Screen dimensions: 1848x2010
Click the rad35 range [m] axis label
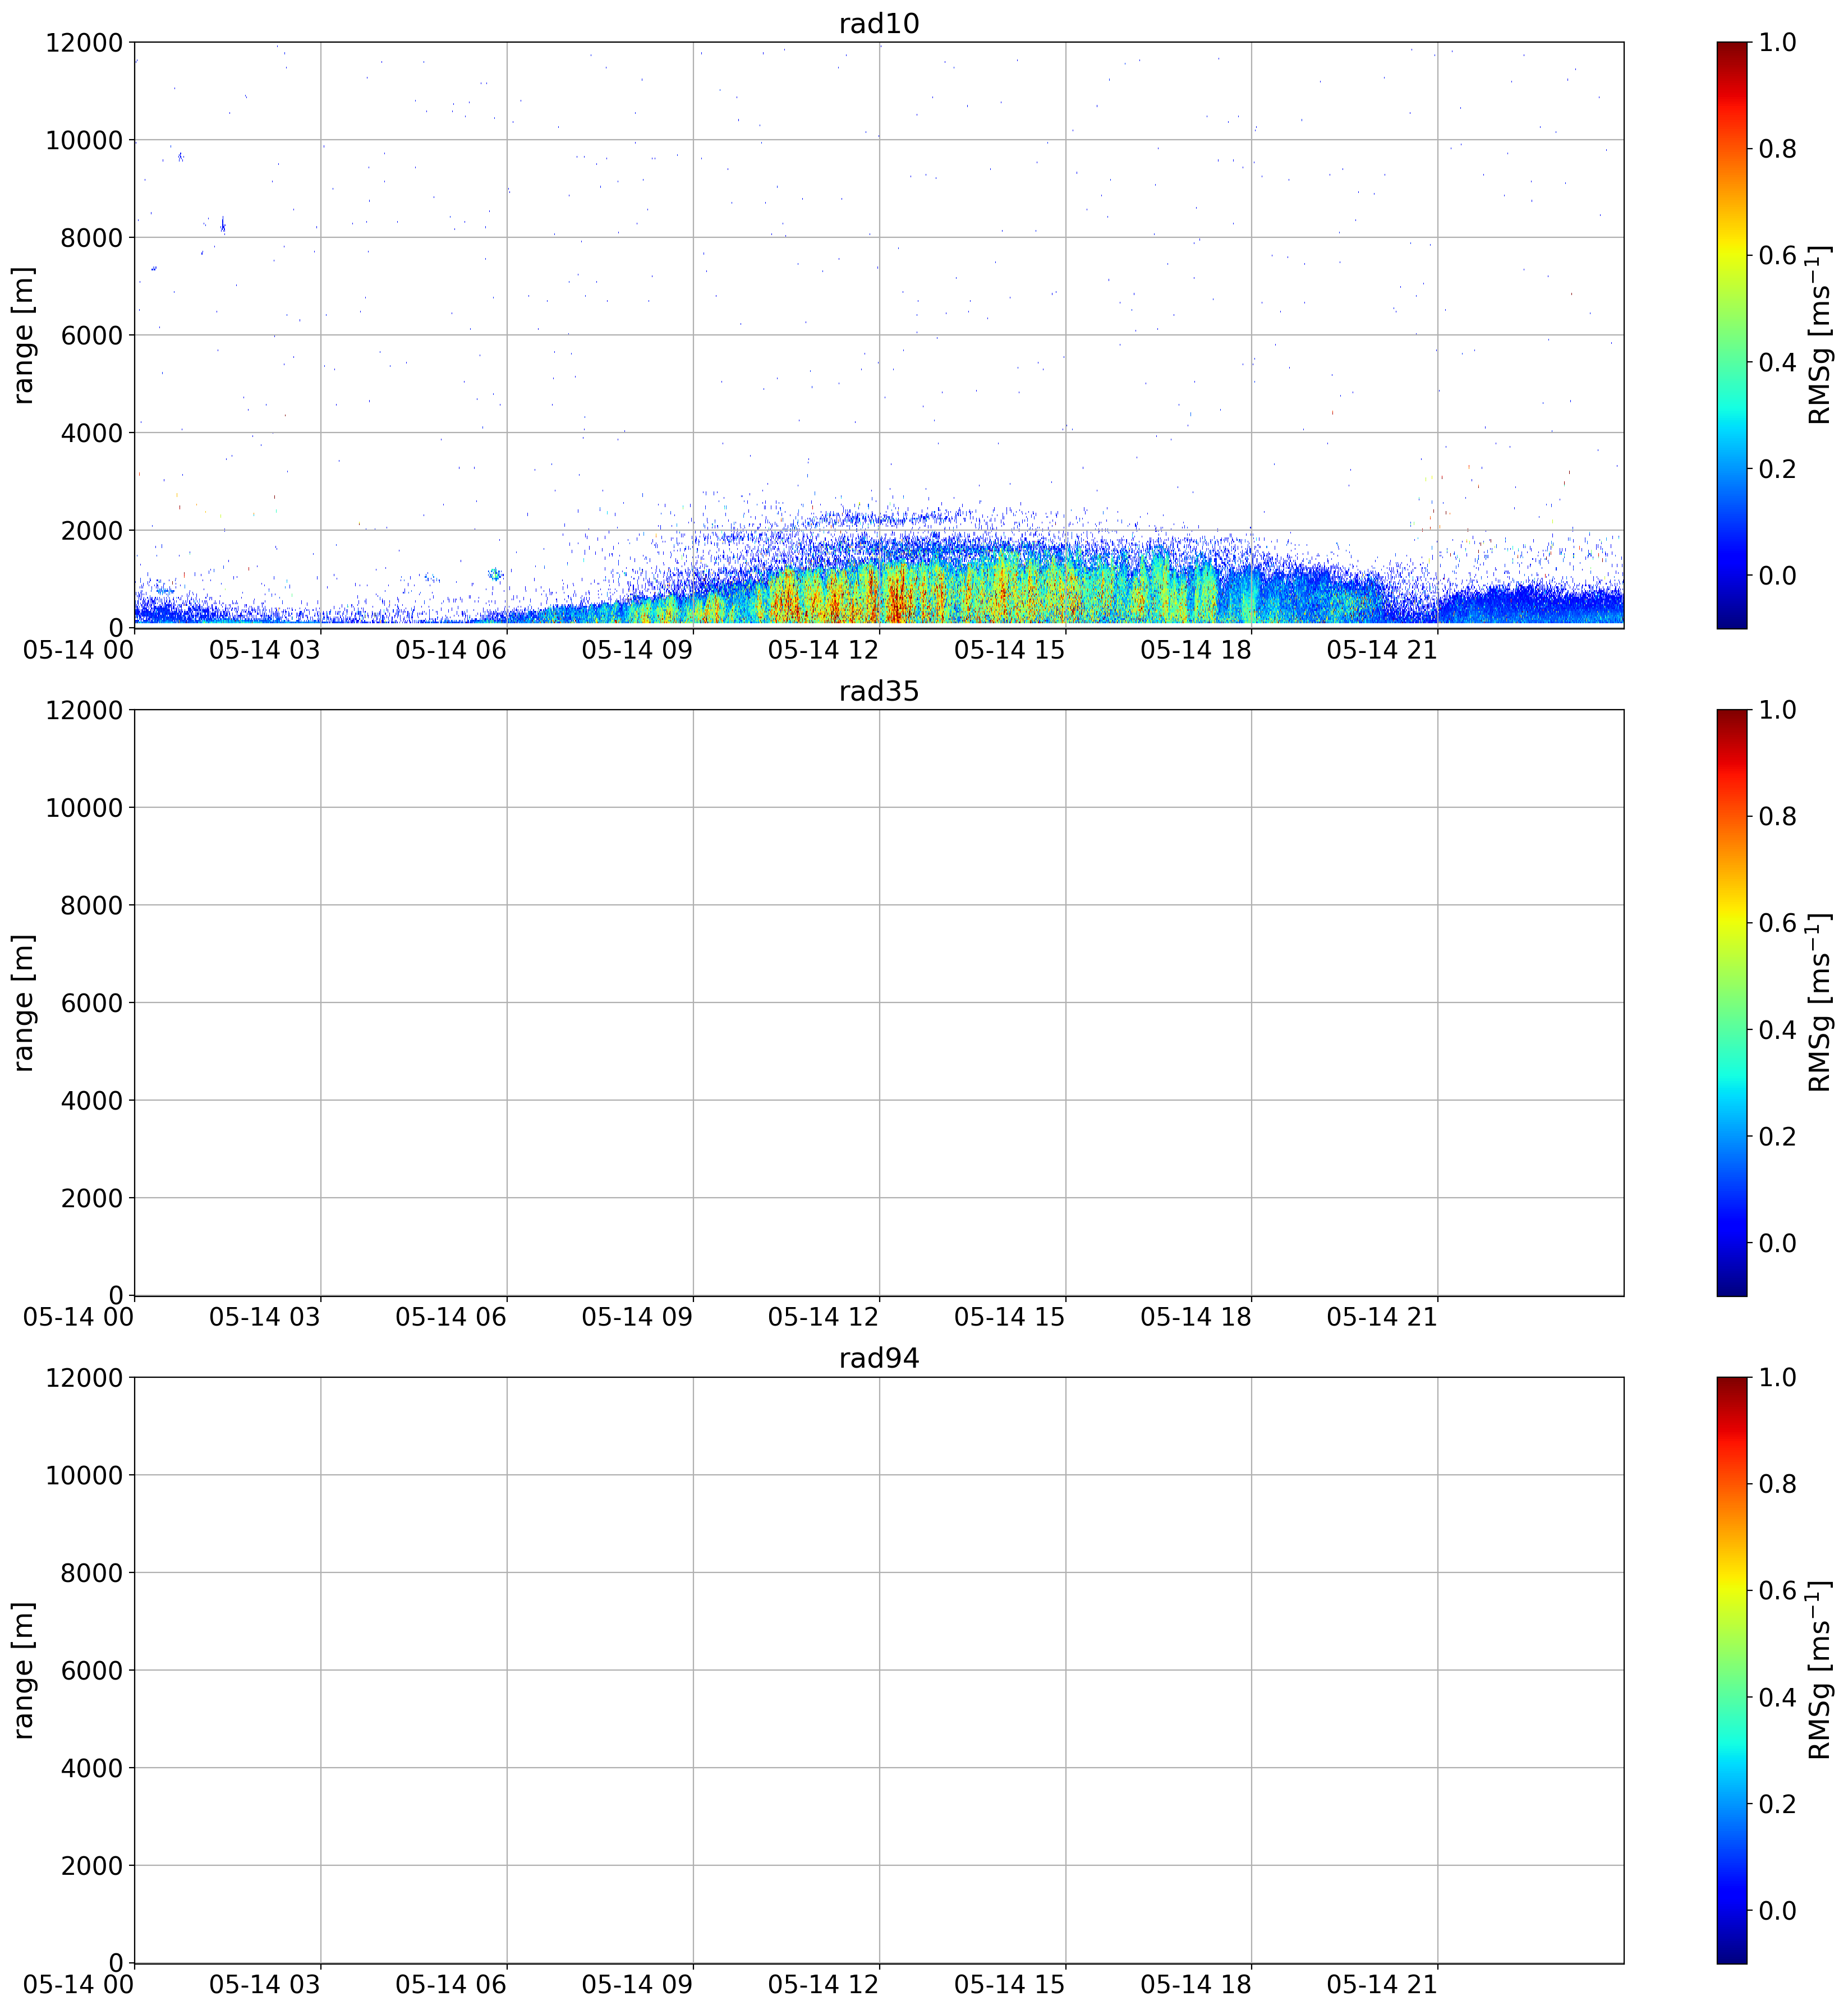24,1002
